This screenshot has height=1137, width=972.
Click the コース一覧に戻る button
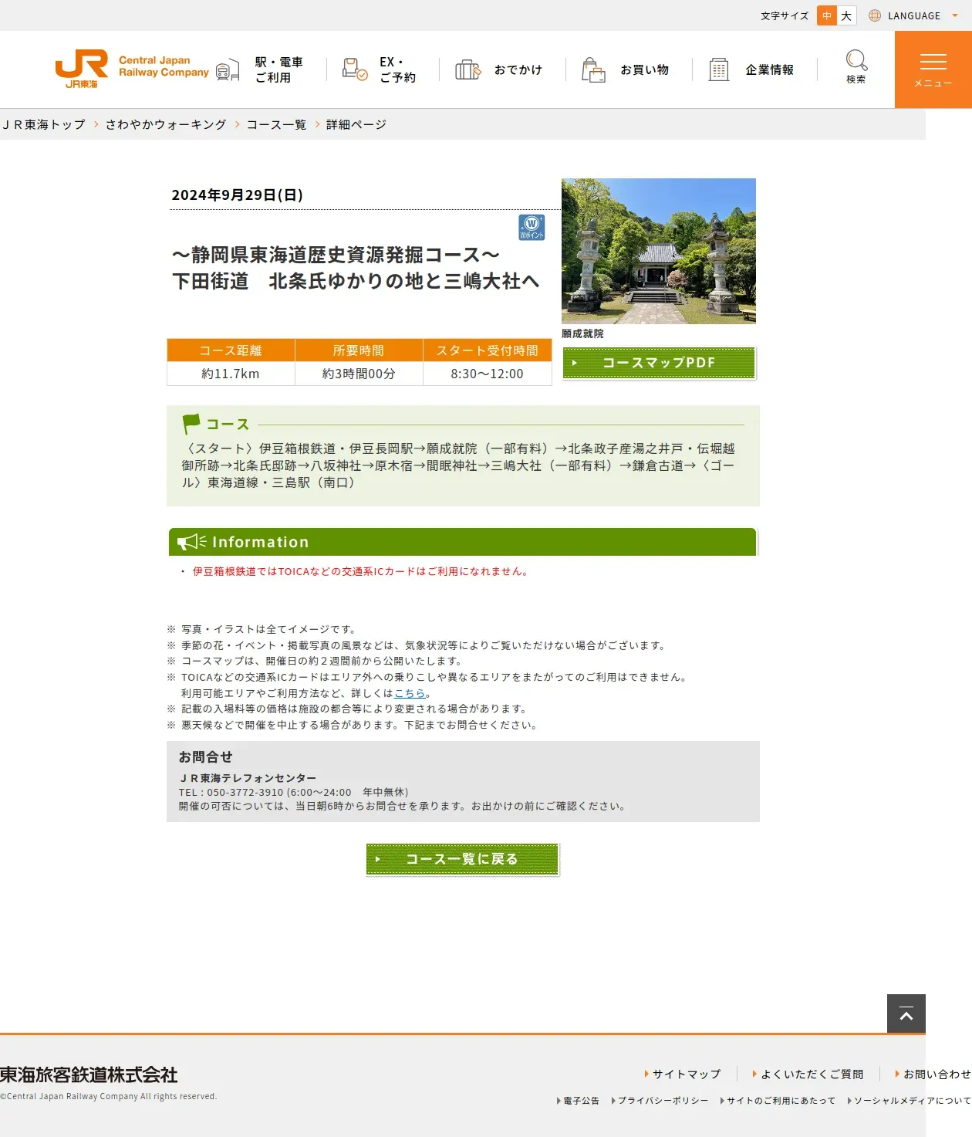click(x=462, y=859)
